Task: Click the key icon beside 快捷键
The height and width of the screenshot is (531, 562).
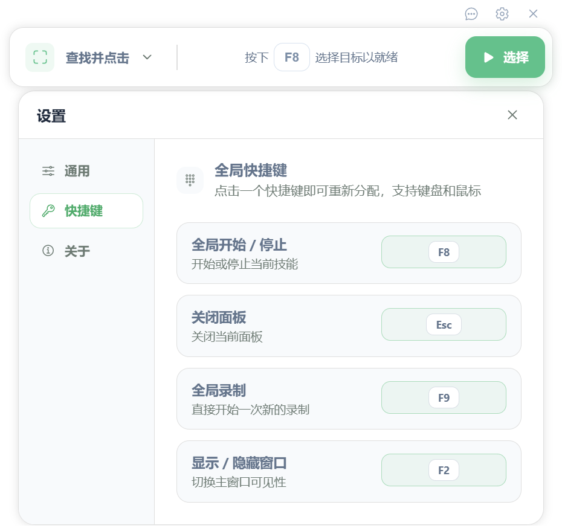Action: coord(48,211)
